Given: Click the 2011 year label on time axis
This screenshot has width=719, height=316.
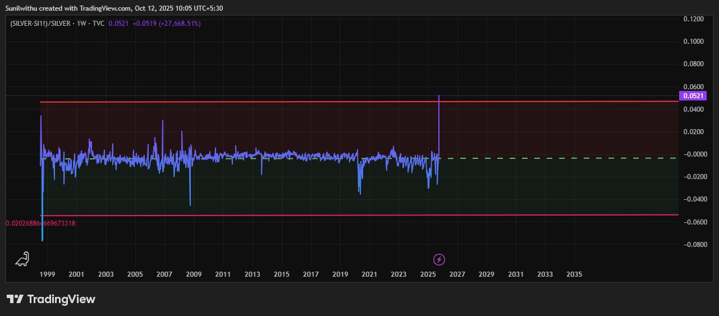Looking at the screenshot, I should [223, 274].
